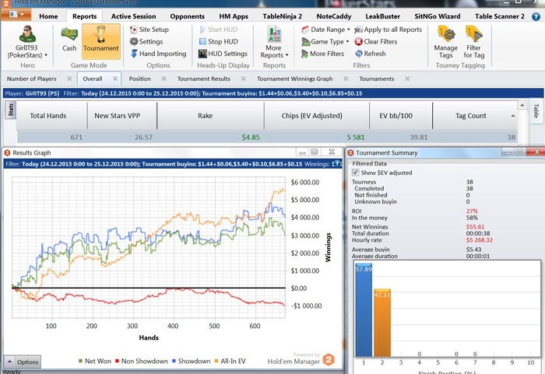
Task: Open Manage Tags
Action: point(446,42)
